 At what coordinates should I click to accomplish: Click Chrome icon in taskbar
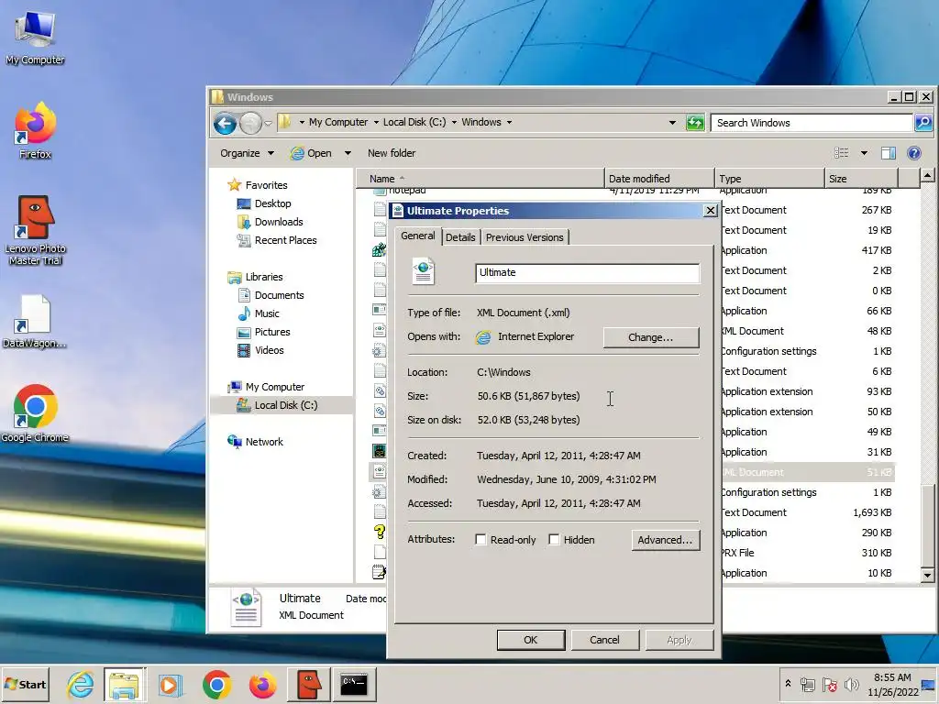[216, 684]
